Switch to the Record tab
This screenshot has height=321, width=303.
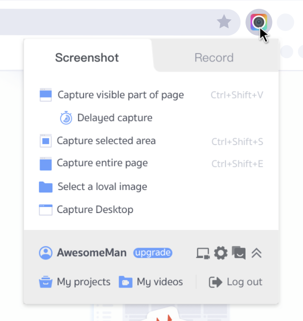214,57
